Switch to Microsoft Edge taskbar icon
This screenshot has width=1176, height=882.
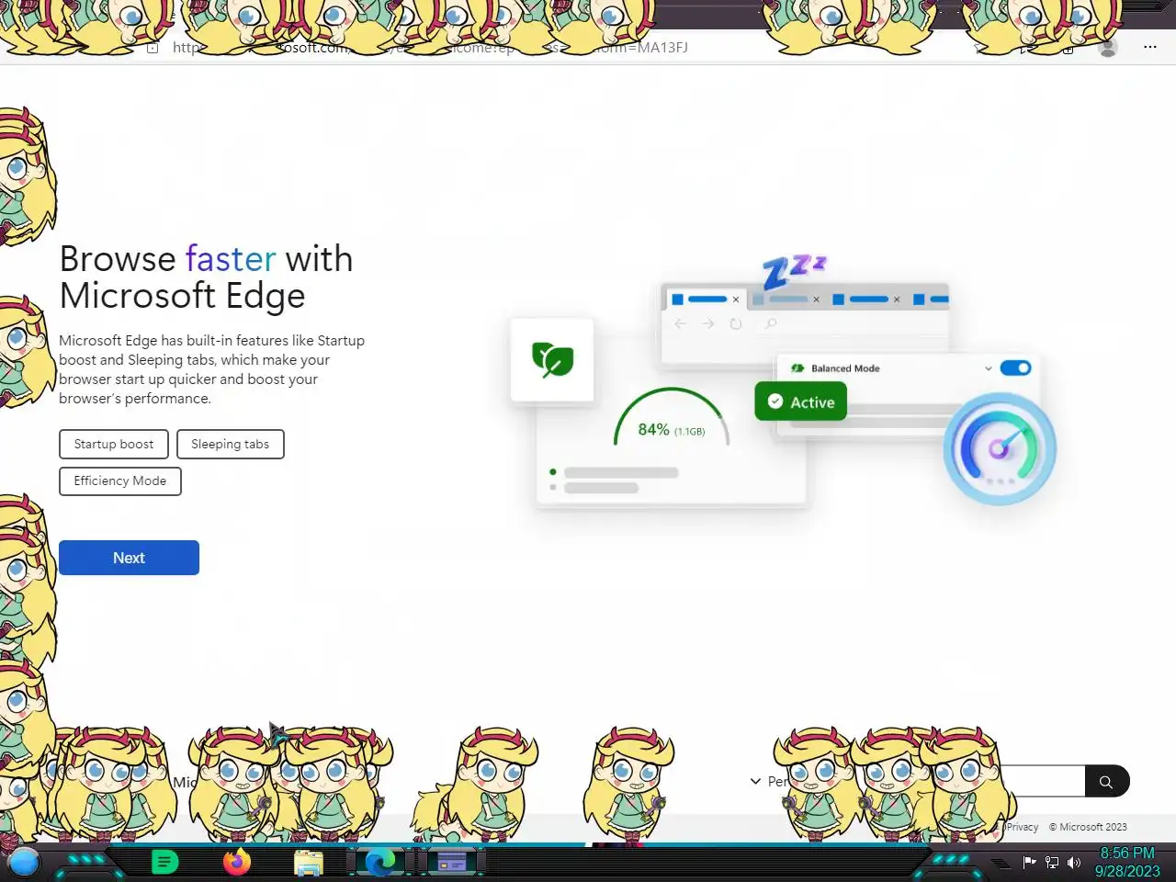[x=380, y=863]
